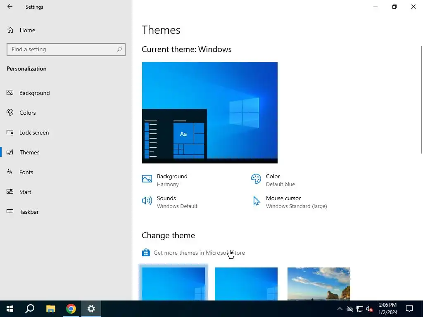Select Fonts in the sidebar
423x317 pixels.
tap(66, 172)
